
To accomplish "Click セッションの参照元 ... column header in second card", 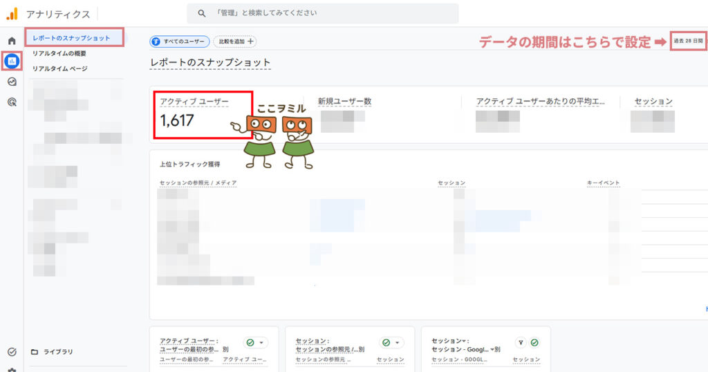I will [x=323, y=360].
